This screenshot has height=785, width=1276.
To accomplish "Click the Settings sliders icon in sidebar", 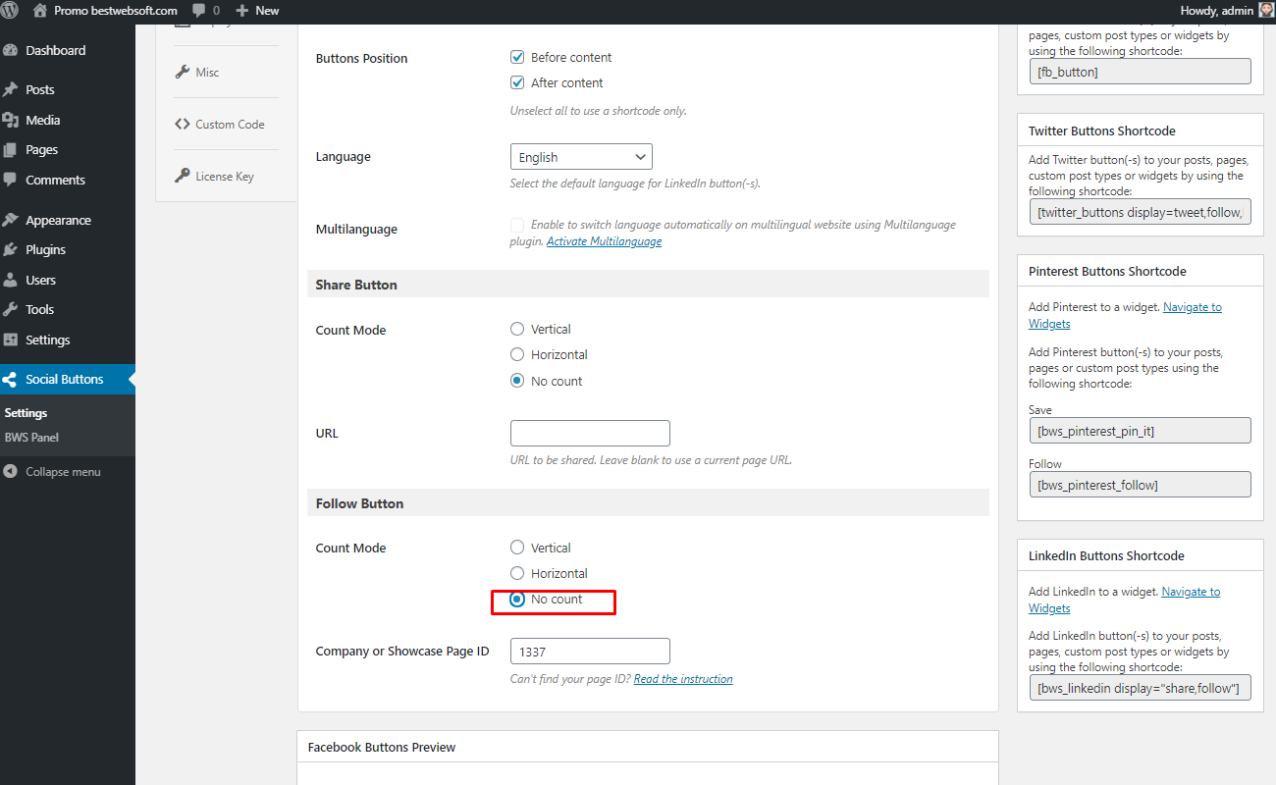I will coord(11,340).
